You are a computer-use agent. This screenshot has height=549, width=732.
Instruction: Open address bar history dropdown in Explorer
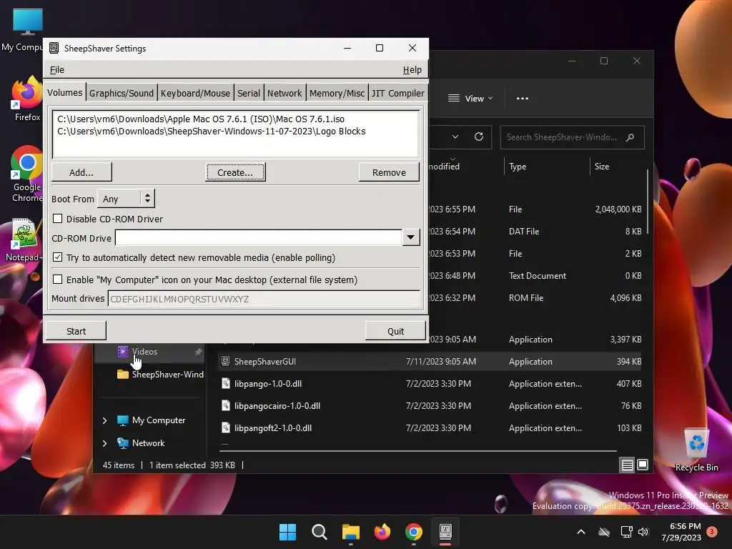(455, 137)
